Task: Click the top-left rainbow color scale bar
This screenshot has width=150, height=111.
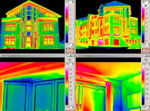Action: 67,23
